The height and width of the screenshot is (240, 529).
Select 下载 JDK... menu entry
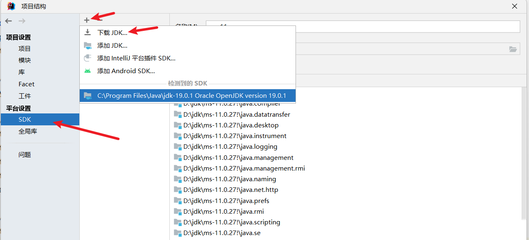[x=188, y=32]
